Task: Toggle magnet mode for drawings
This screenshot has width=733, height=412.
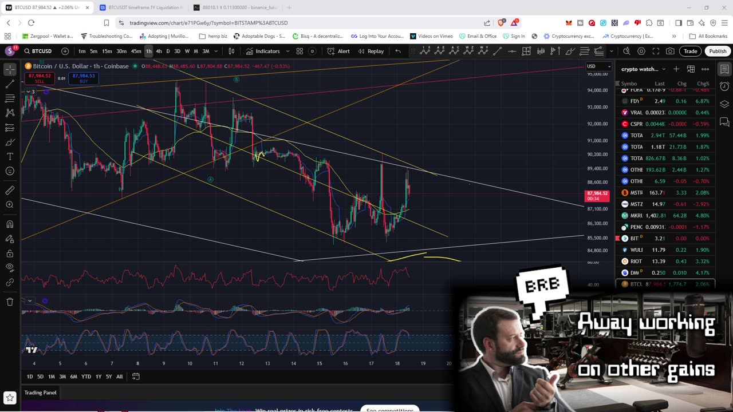Action: [x=10, y=224]
